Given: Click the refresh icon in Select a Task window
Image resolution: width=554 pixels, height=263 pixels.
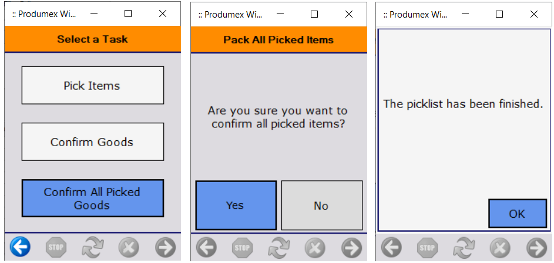Looking at the screenshot, I should [92, 247].
